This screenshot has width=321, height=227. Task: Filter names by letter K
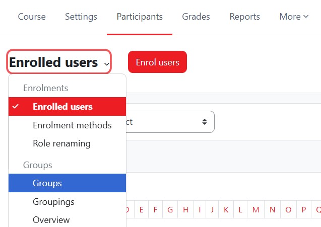[x=226, y=210]
